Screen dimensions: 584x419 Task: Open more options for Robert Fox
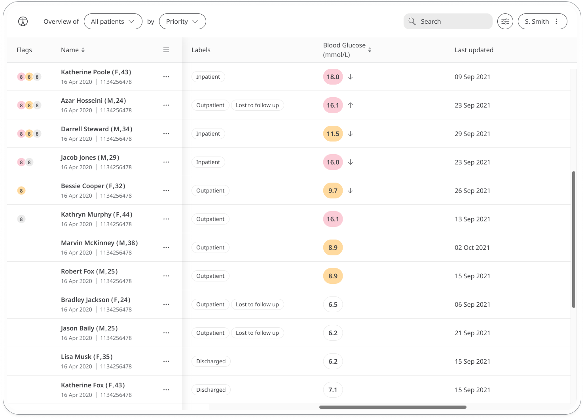[x=166, y=276]
